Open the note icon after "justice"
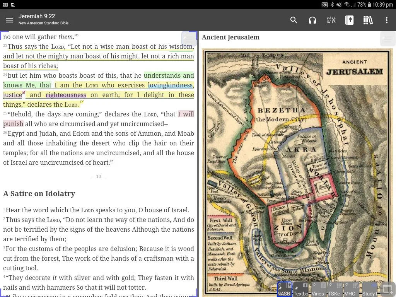The width and height of the screenshot is (396, 297). pos(24,92)
